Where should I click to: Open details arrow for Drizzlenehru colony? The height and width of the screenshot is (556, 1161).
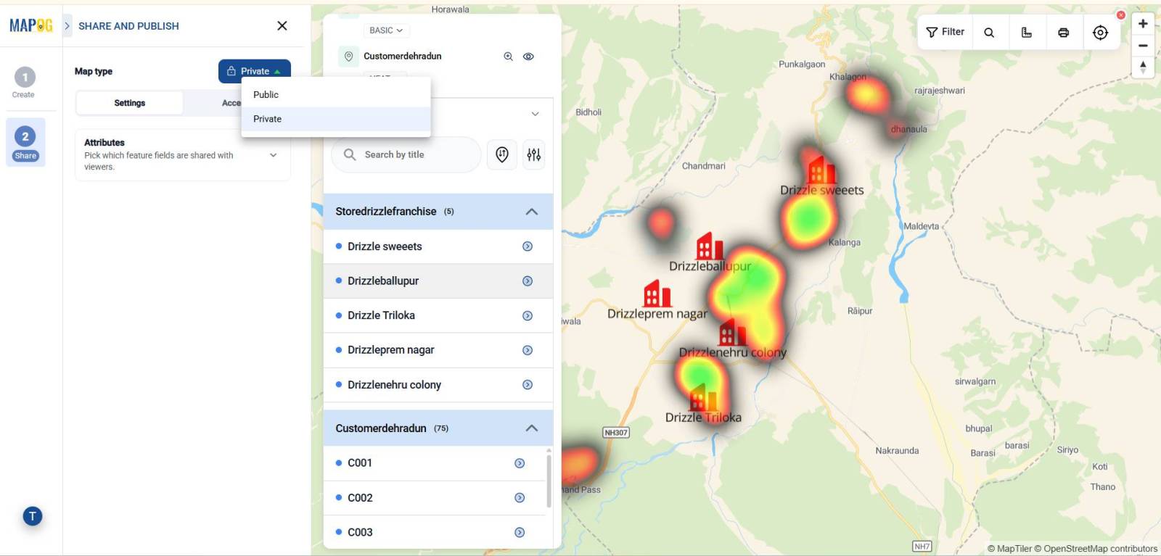coord(528,385)
